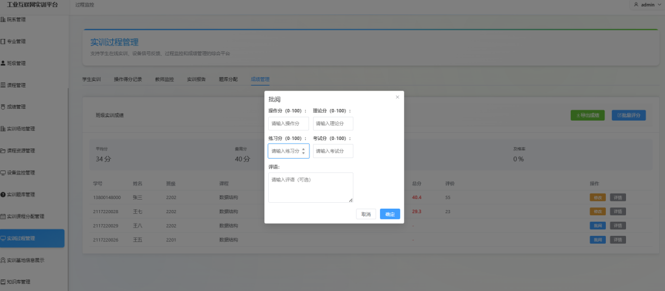Click the 成绩管理 sidebar icon
The width and height of the screenshot is (665, 291).
point(3,107)
